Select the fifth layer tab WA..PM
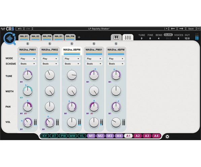This screenshot has height=167, width=201. (x=70, y=37)
